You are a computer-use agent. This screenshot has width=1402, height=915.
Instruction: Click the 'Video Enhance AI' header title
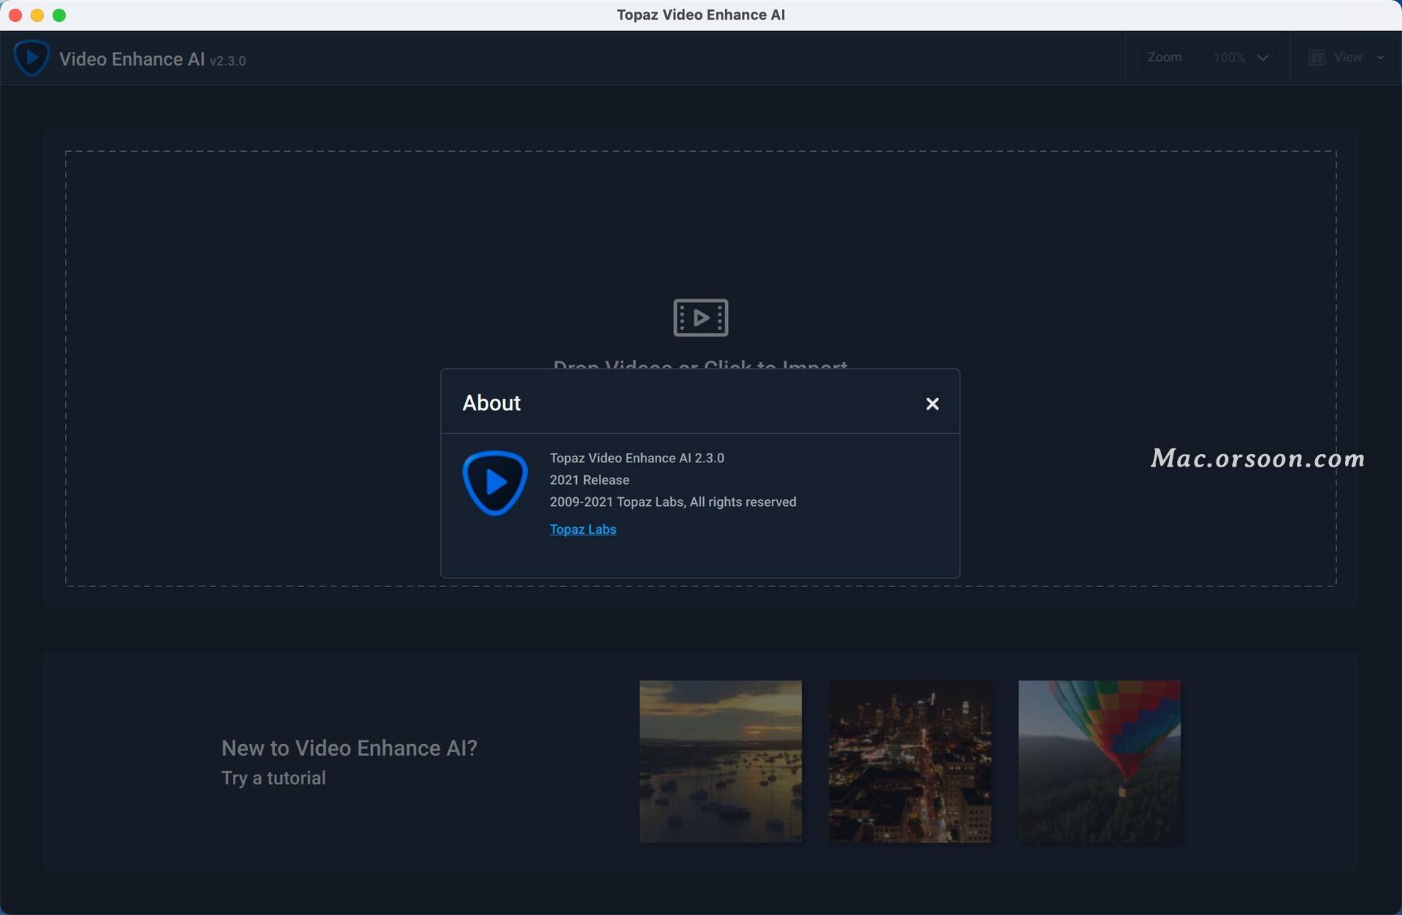[x=132, y=58]
